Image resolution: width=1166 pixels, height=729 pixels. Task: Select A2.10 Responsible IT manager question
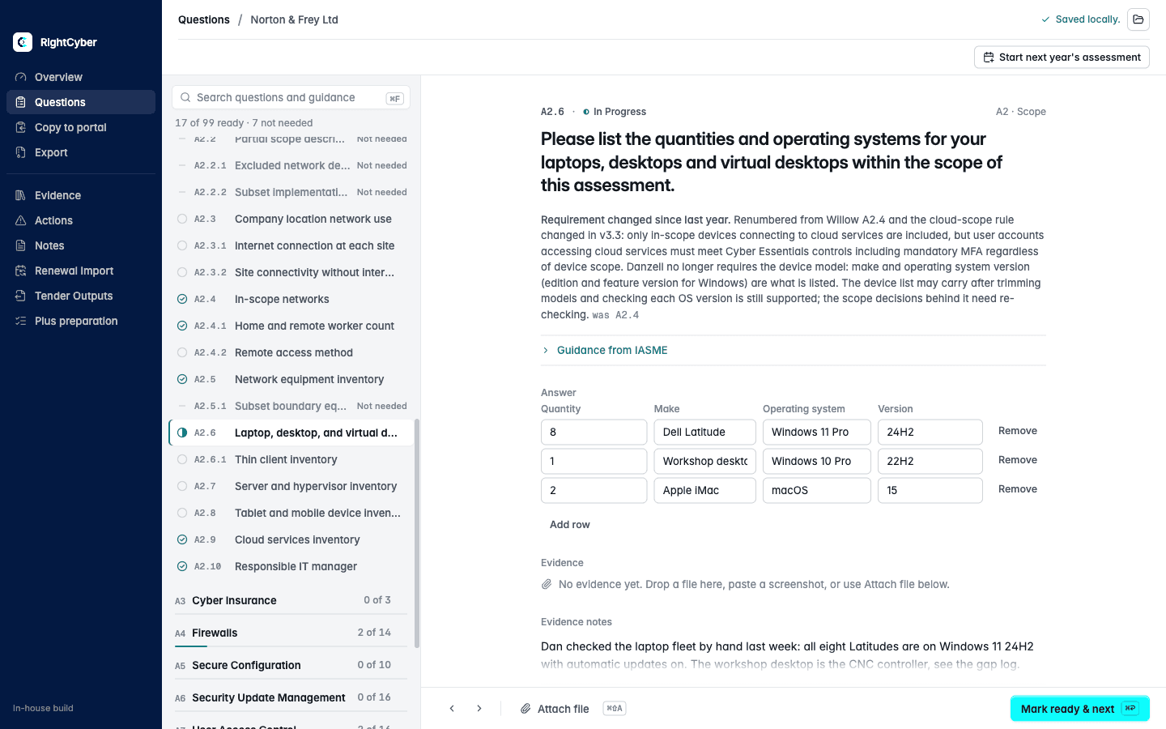click(x=291, y=566)
